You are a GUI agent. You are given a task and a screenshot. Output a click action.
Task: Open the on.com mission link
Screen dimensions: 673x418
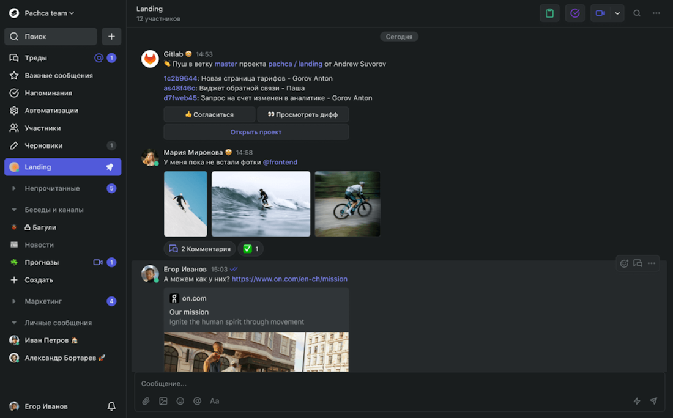tap(289, 279)
